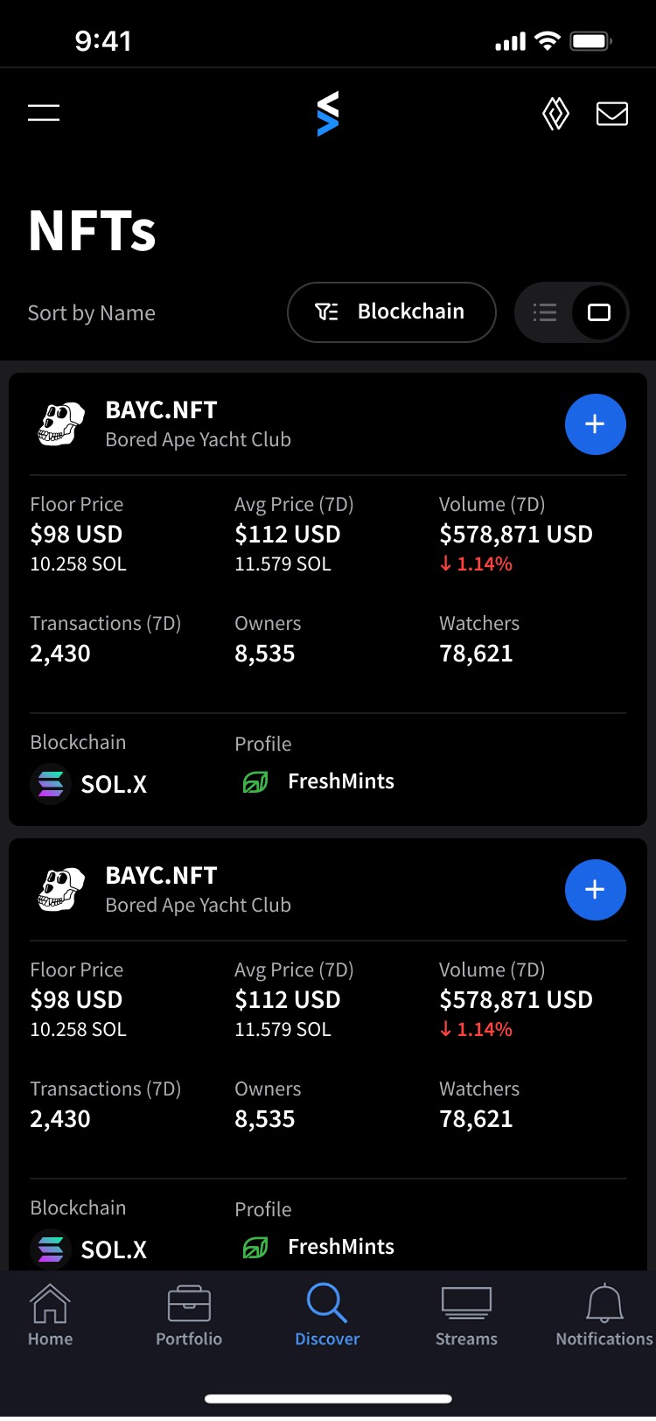Add second BAYC.NFT with plus button
Screen dimensions: 656x1421
(x=596, y=890)
